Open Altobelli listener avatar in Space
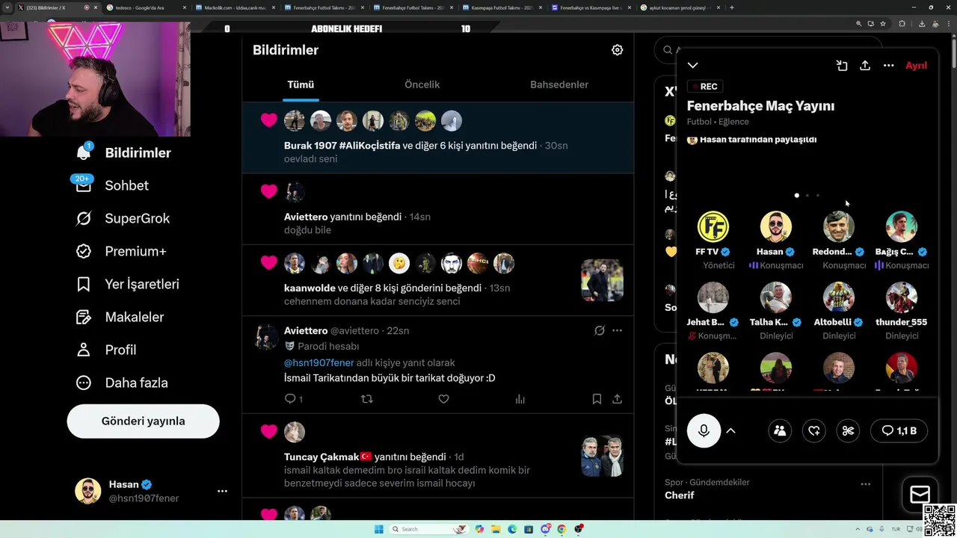Image resolution: width=957 pixels, height=538 pixels. tap(839, 297)
